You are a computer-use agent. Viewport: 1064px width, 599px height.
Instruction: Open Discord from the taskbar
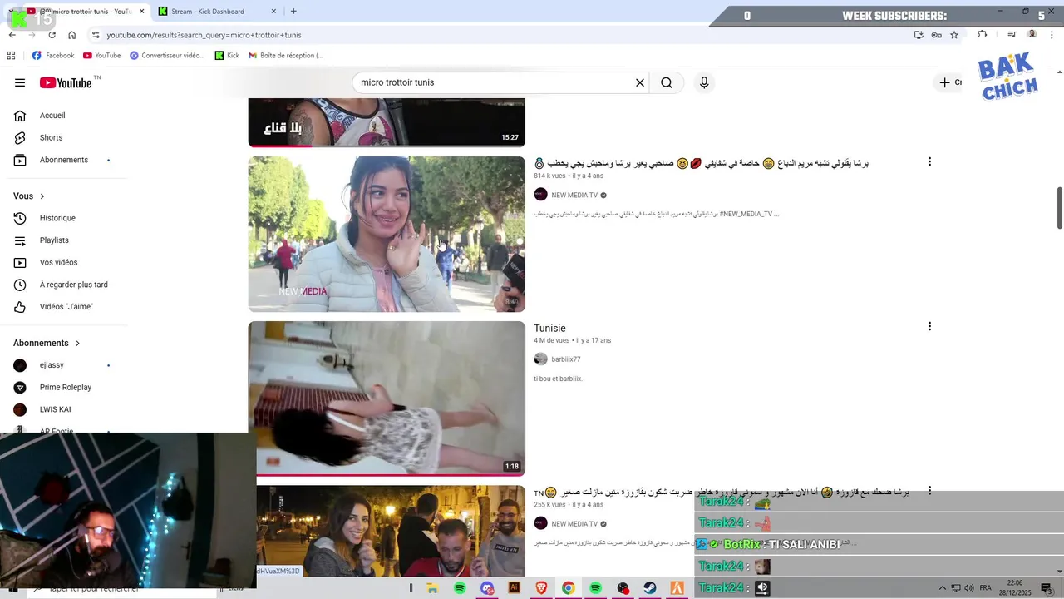coord(487,588)
